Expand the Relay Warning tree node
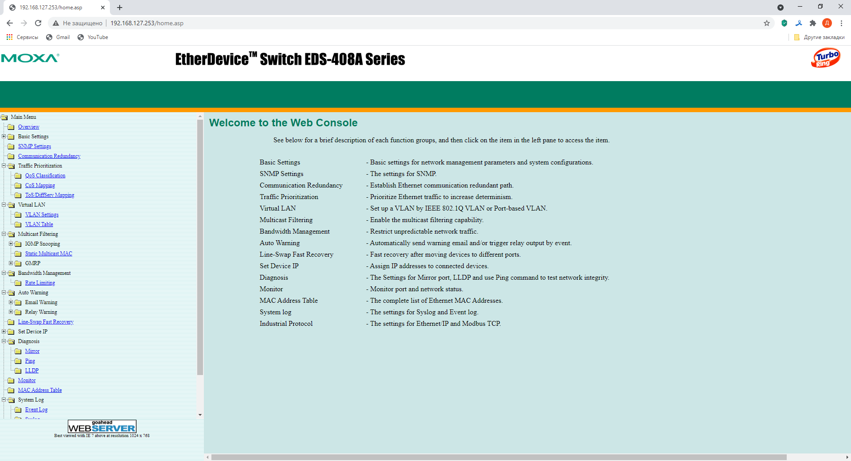 (11, 312)
